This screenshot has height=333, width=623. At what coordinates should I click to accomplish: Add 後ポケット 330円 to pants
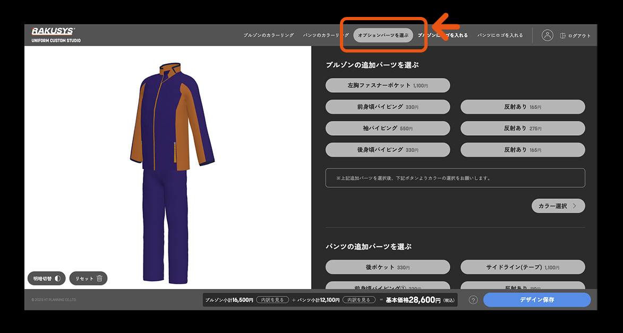(387, 267)
